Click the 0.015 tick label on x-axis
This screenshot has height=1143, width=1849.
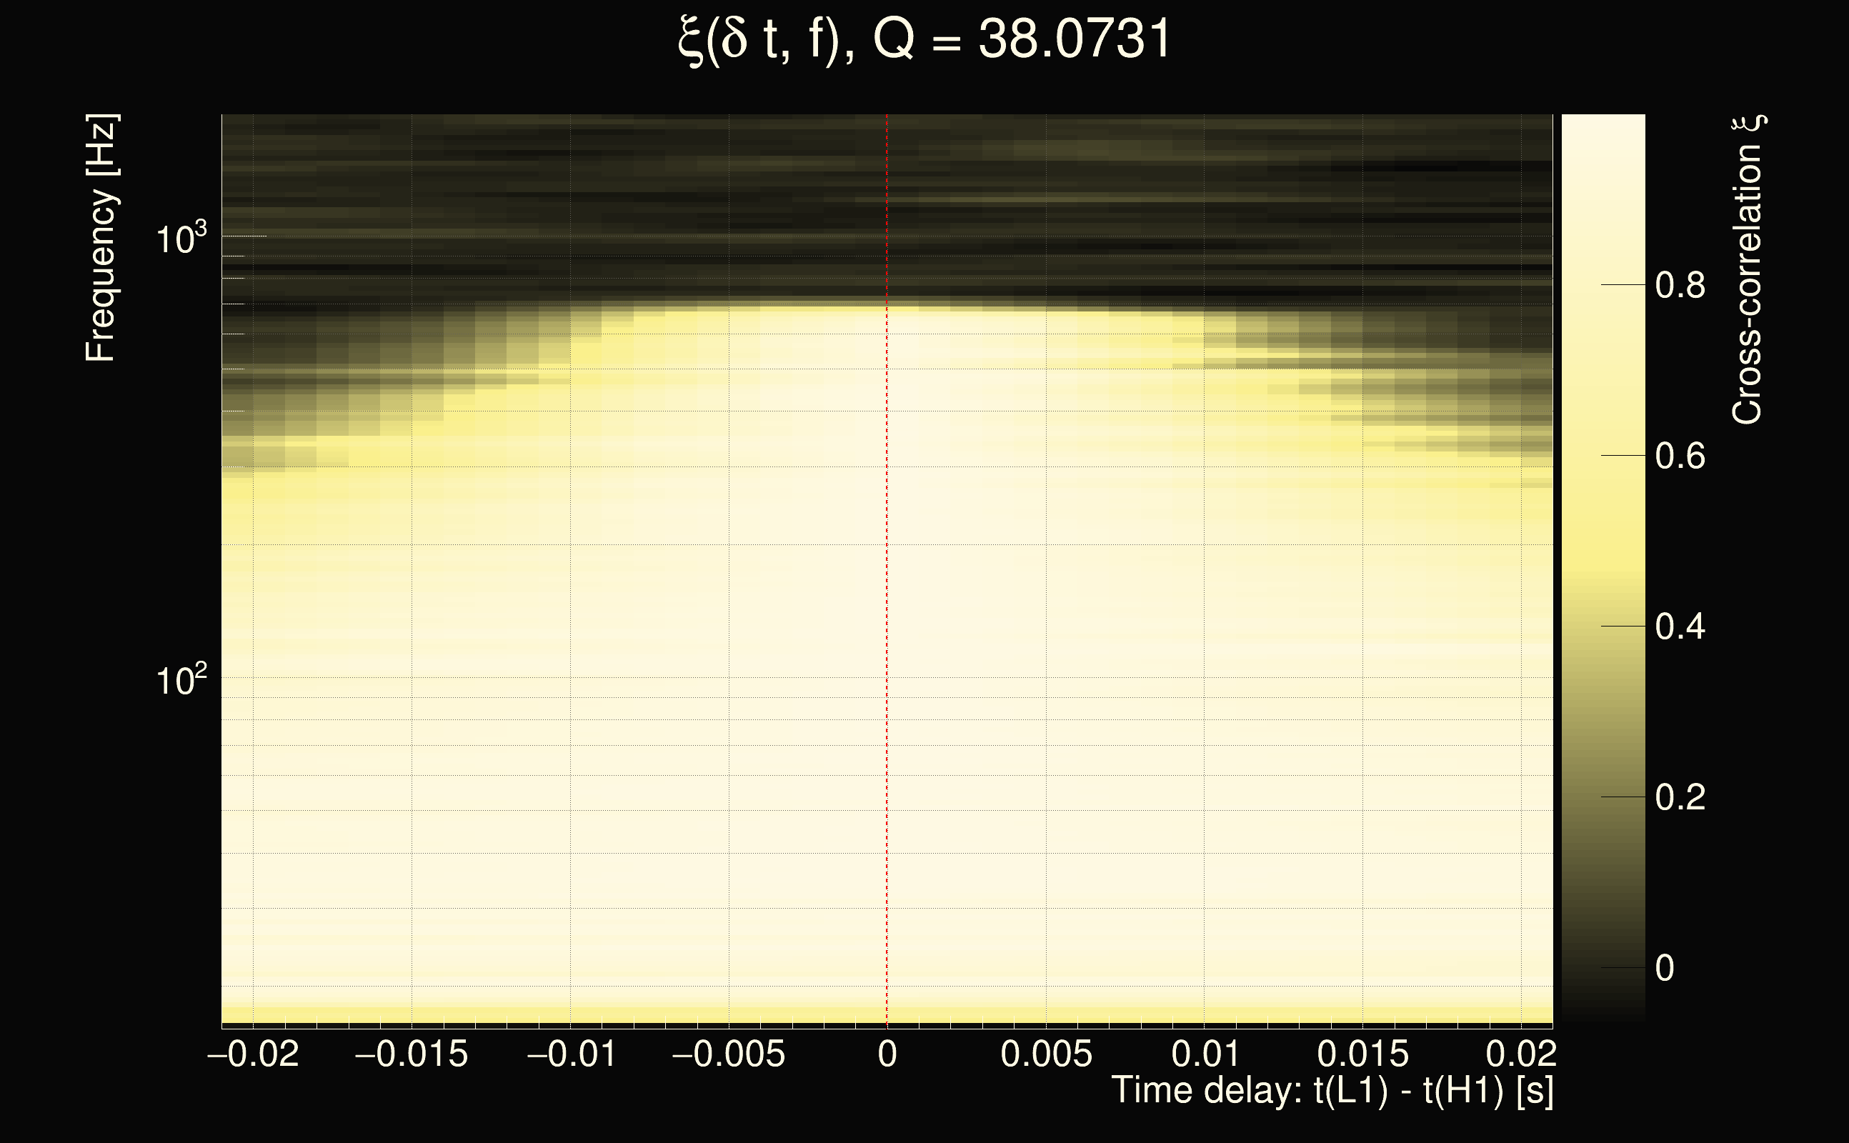click(1363, 1054)
